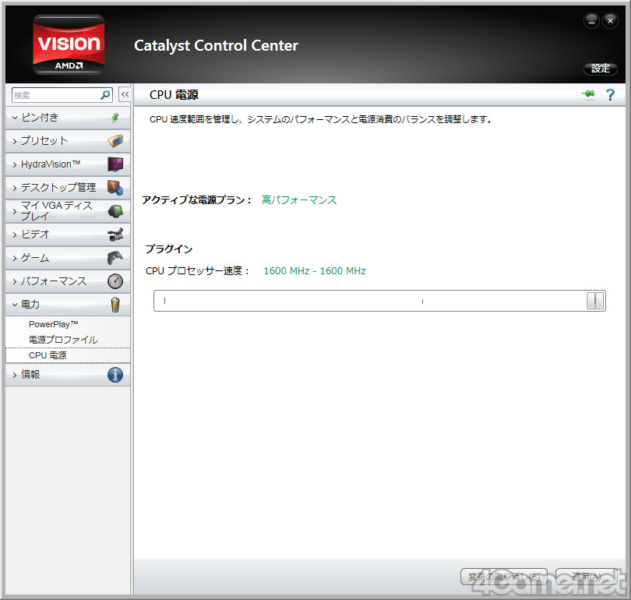Click the マイ VGA ディスプレイ monitor icon

115,211
